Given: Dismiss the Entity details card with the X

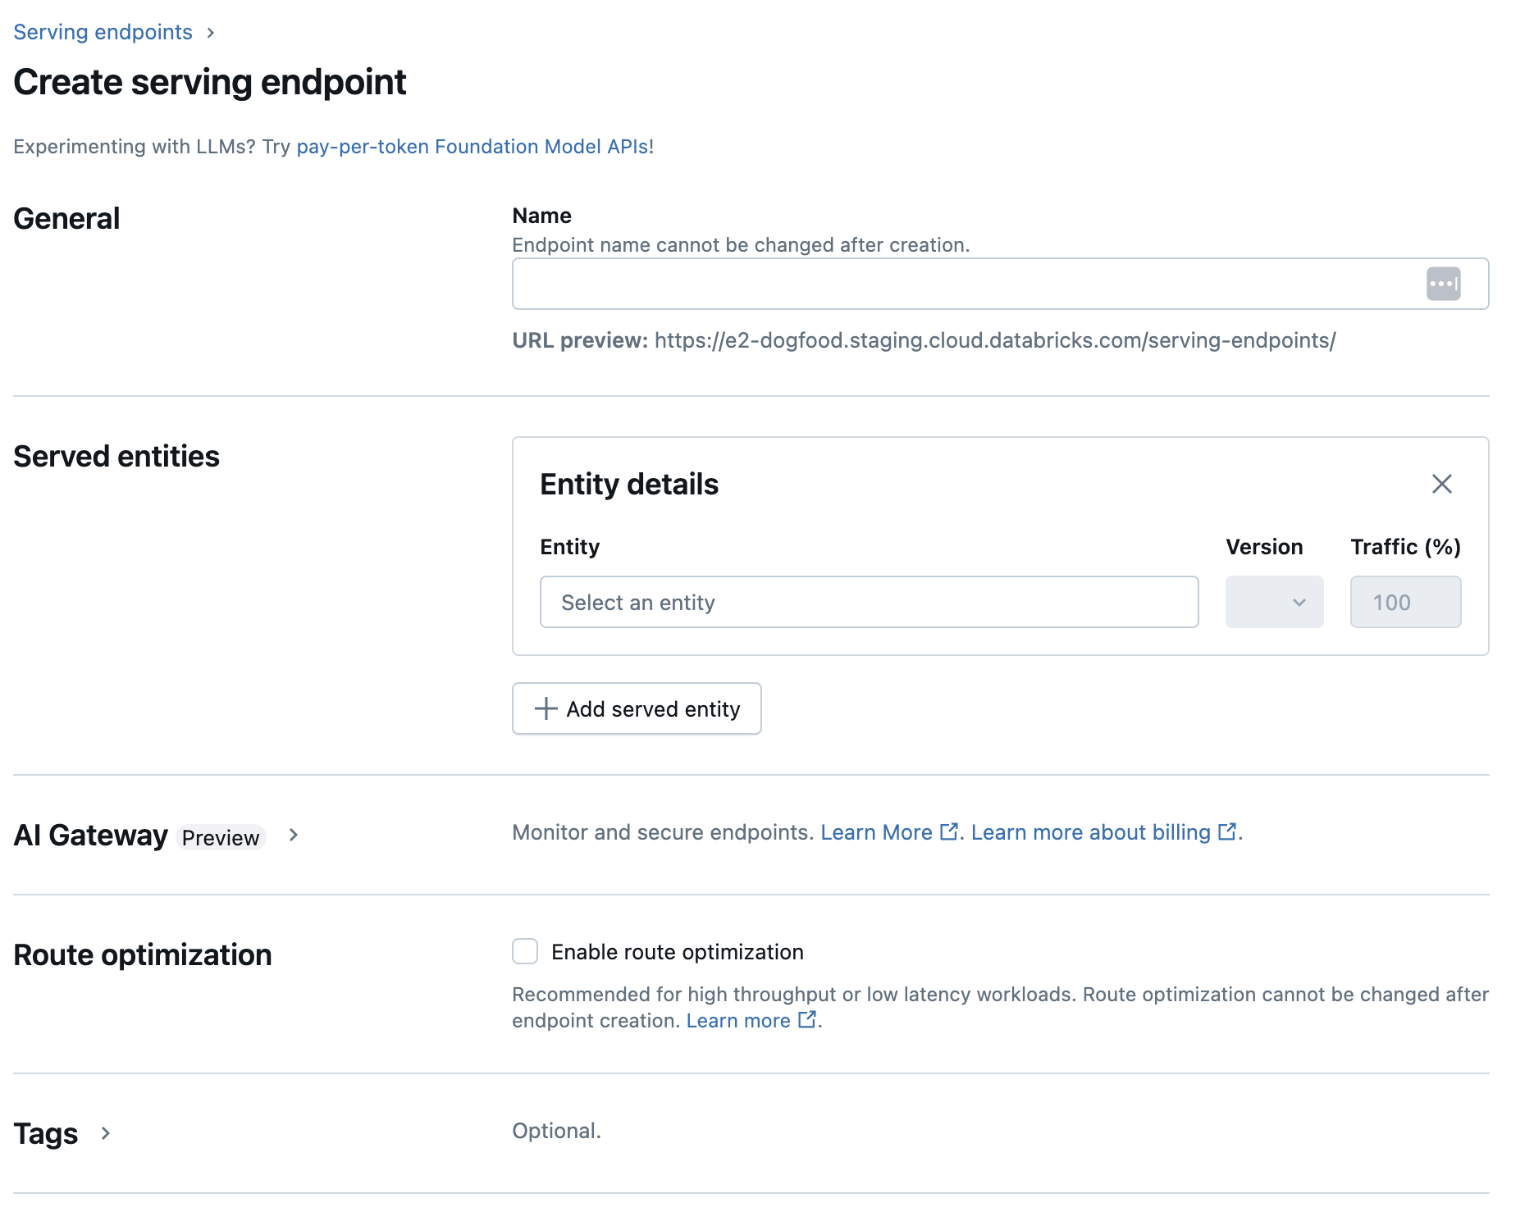Looking at the screenshot, I should pyautogui.click(x=1441, y=485).
